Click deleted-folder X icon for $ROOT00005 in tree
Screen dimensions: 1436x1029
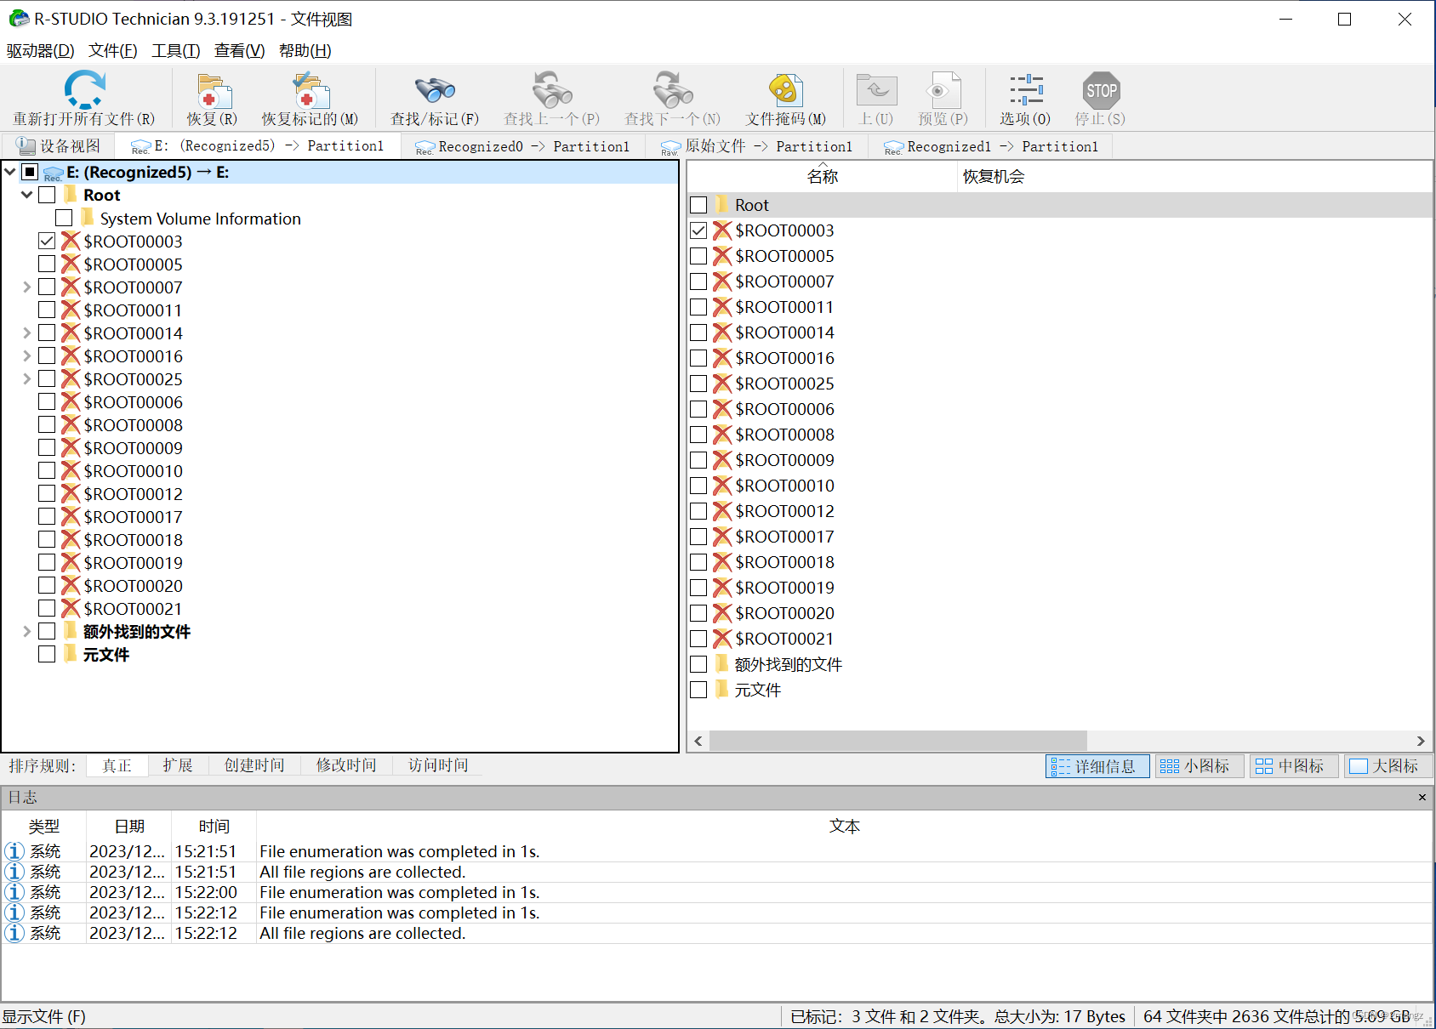(71, 264)
